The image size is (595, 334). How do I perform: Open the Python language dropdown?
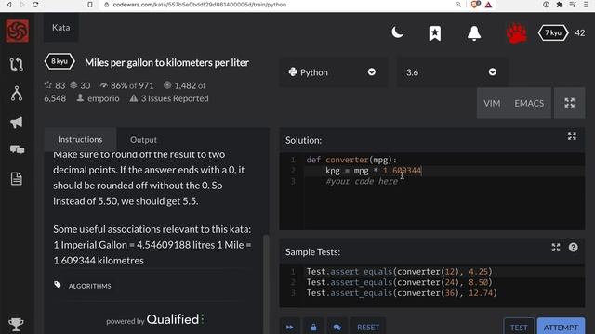coord(333,72)
